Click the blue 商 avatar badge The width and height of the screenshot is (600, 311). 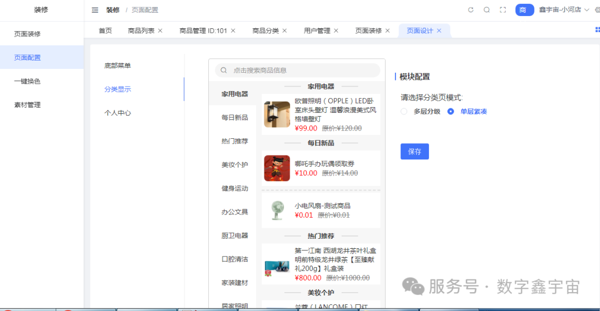click(524, 10)
